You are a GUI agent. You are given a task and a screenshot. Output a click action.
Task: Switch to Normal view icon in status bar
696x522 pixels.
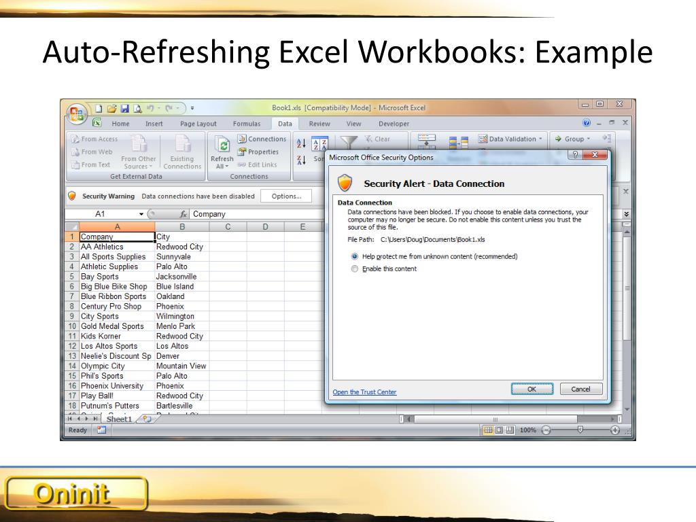pyautogui.click(x=488, y=430)
